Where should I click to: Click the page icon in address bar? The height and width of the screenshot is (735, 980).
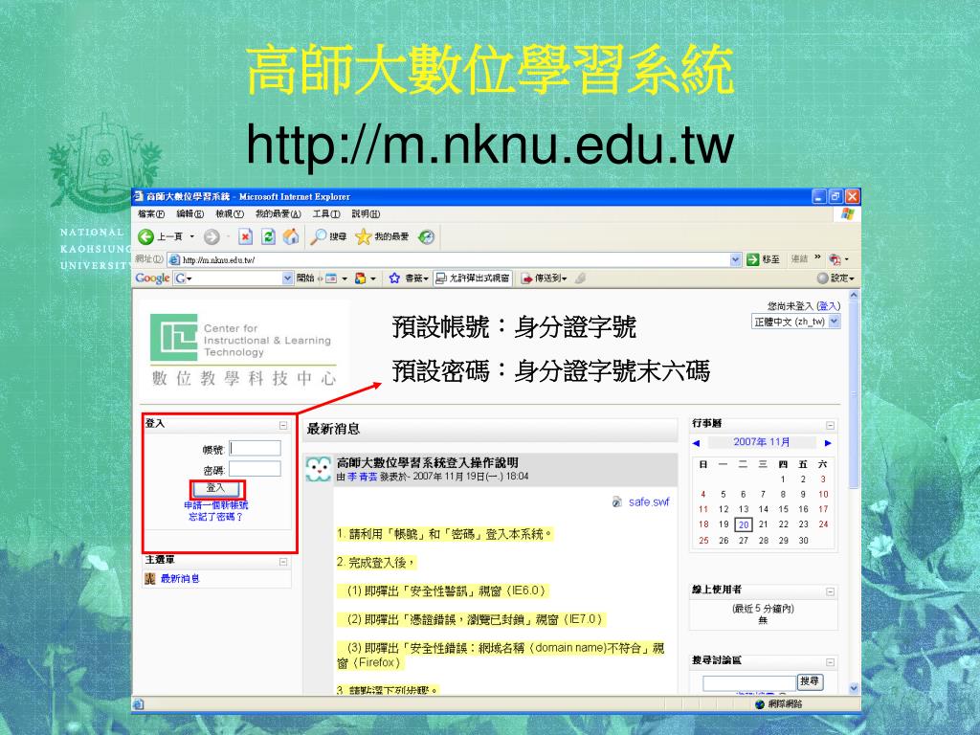pyautogui.click(x=175, y=260)
